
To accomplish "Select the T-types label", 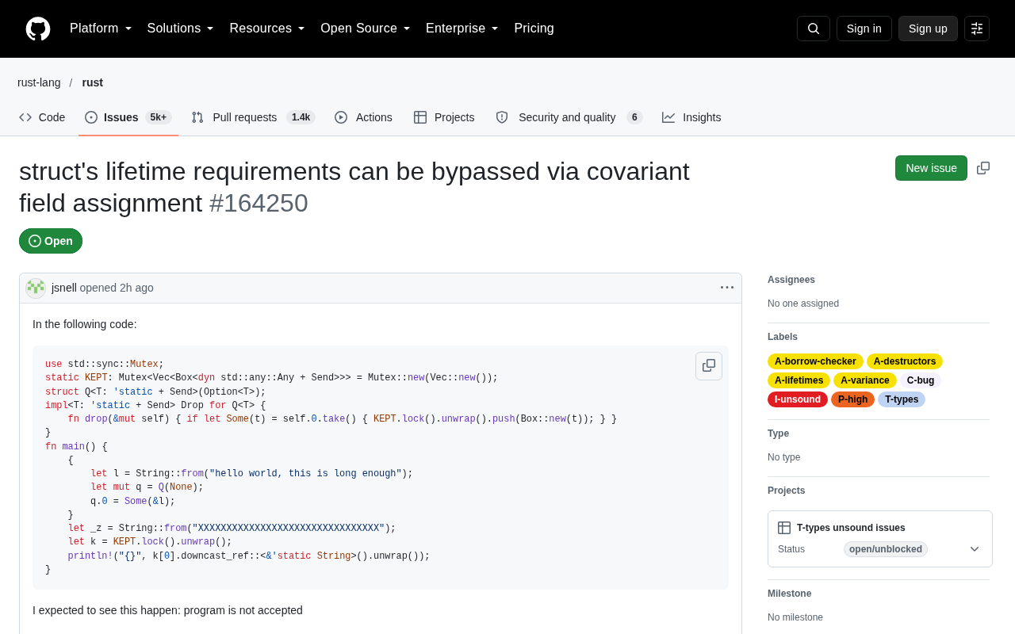I will (x=902, y=399).
